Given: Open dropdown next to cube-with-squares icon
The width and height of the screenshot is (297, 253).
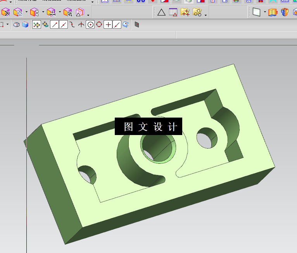Looking at the screenshot, I should pyautogui.click(x=43, y=12).
